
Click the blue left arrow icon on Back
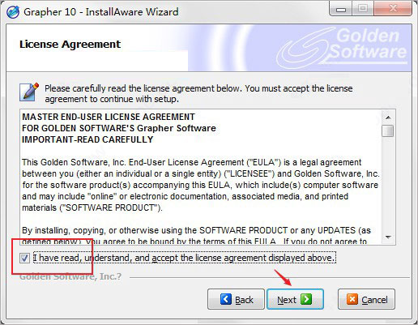click(225, 299)
